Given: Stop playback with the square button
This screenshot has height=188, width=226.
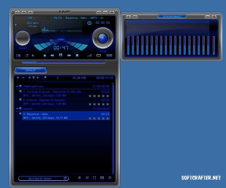Looking at the screenshot, I should [x=77, y=56].
